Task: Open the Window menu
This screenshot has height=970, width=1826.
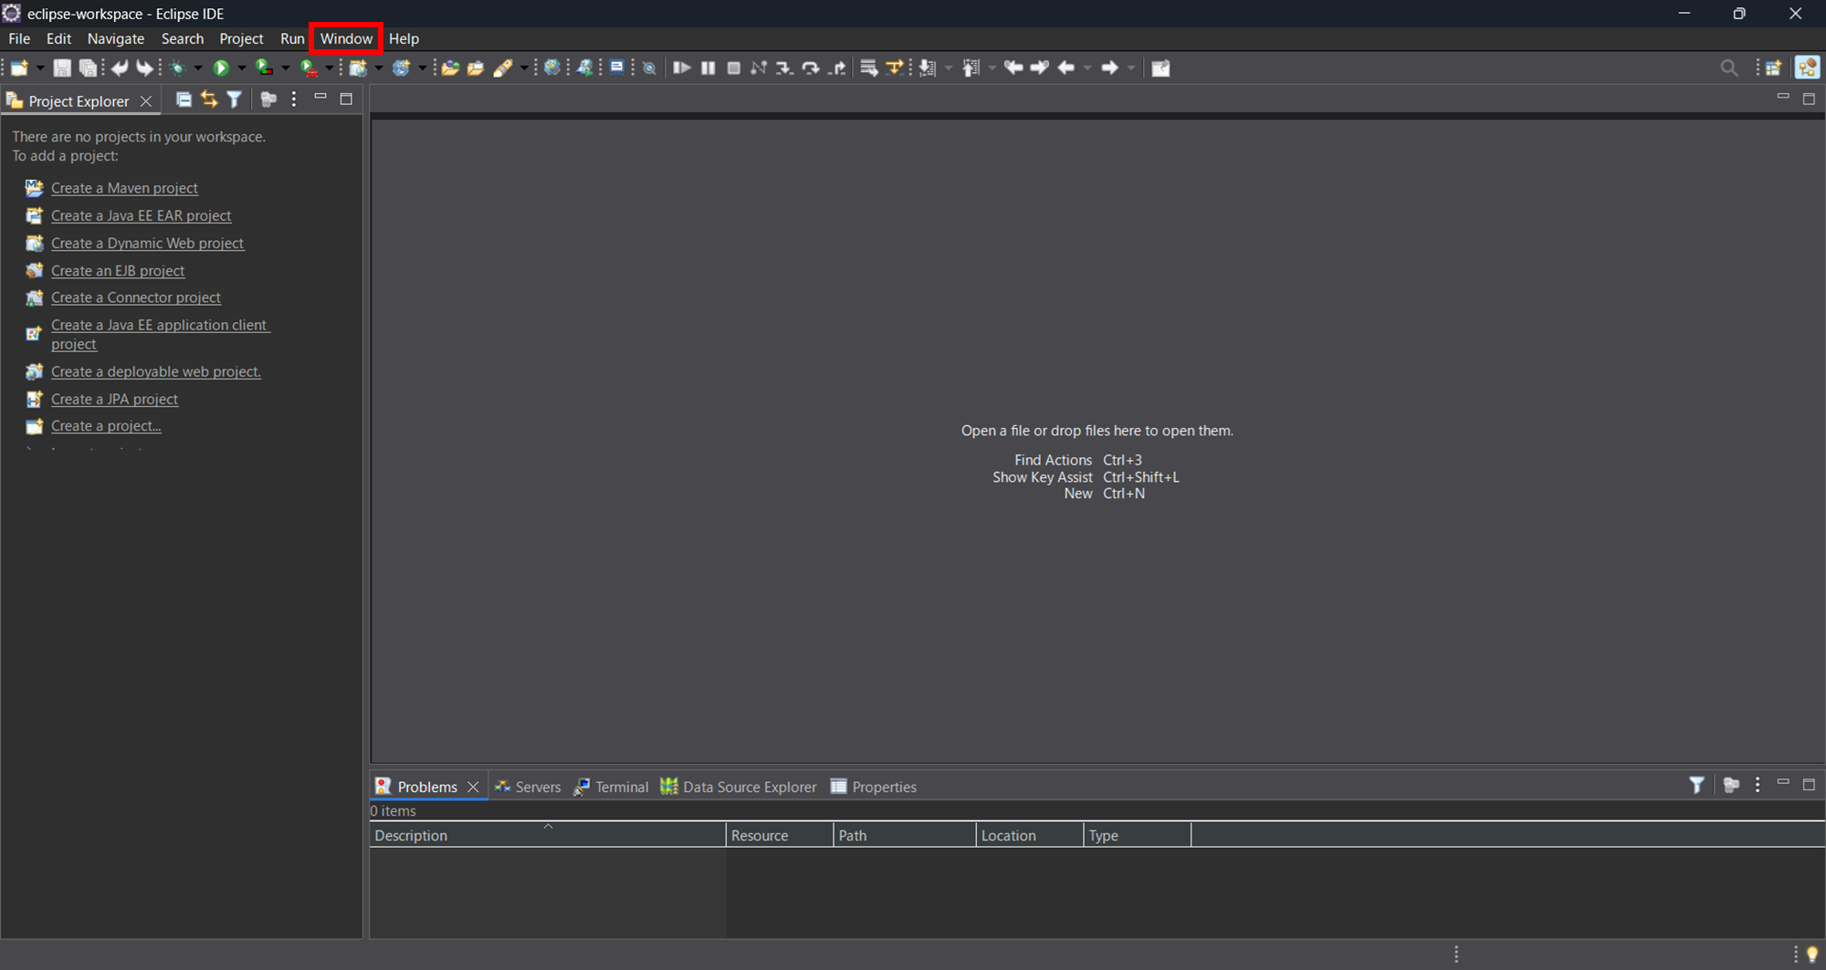Action: tap(346, 38)
